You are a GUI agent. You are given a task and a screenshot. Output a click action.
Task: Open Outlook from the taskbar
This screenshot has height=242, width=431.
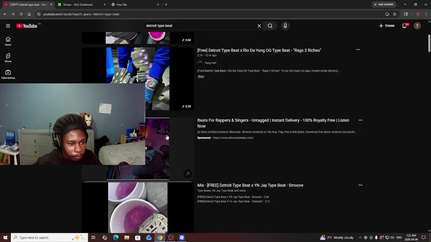149,238
